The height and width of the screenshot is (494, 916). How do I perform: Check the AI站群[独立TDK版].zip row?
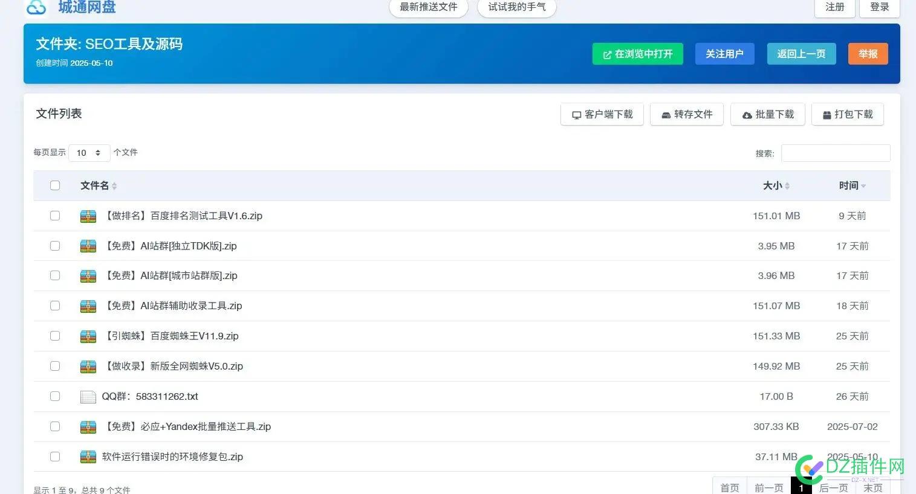(x=55, y=246)
